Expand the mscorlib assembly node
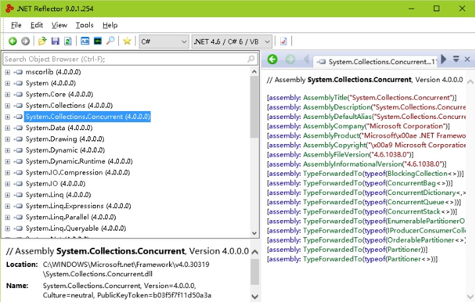Viewport: 475px width, 302px height. pos(7,72)
